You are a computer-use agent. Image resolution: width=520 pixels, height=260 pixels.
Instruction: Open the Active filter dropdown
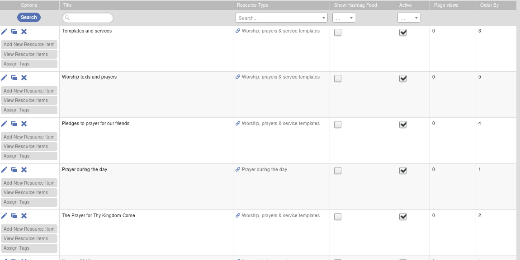click(x=409, y=18)
